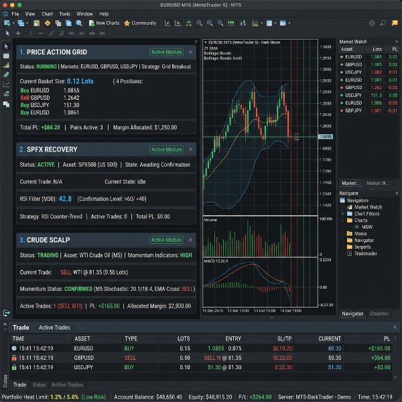Close the Crude Scalp module
This screenshot has width=402, height=402.
tap(190, 240)
